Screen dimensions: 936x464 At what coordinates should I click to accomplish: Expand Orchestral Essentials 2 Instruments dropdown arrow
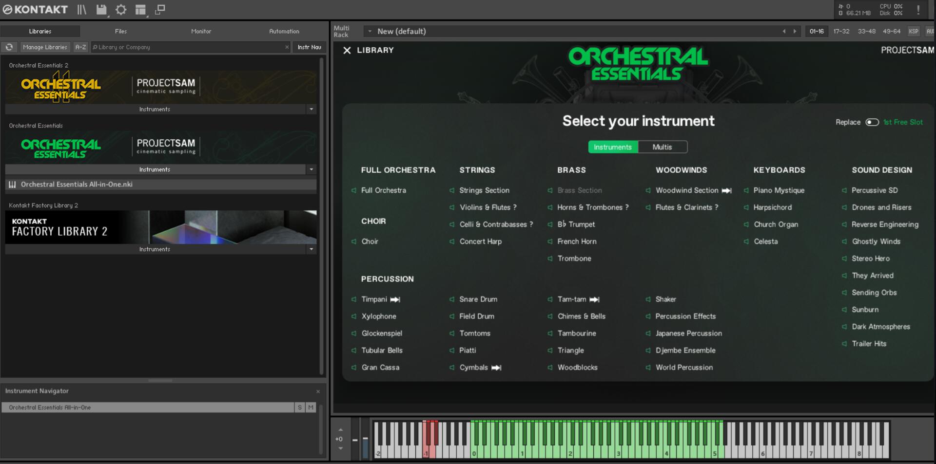[311, 109]
